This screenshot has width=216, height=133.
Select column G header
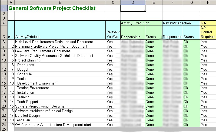[x=191, y=2]
